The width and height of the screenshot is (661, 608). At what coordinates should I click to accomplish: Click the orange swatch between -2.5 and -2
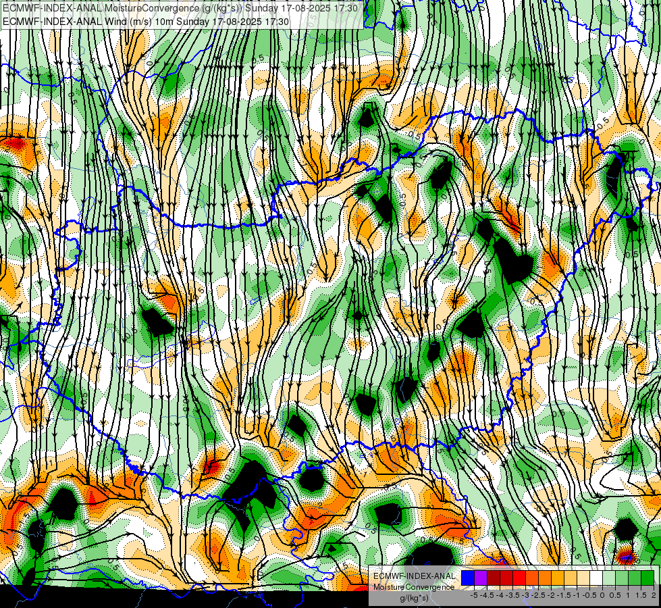545,578
